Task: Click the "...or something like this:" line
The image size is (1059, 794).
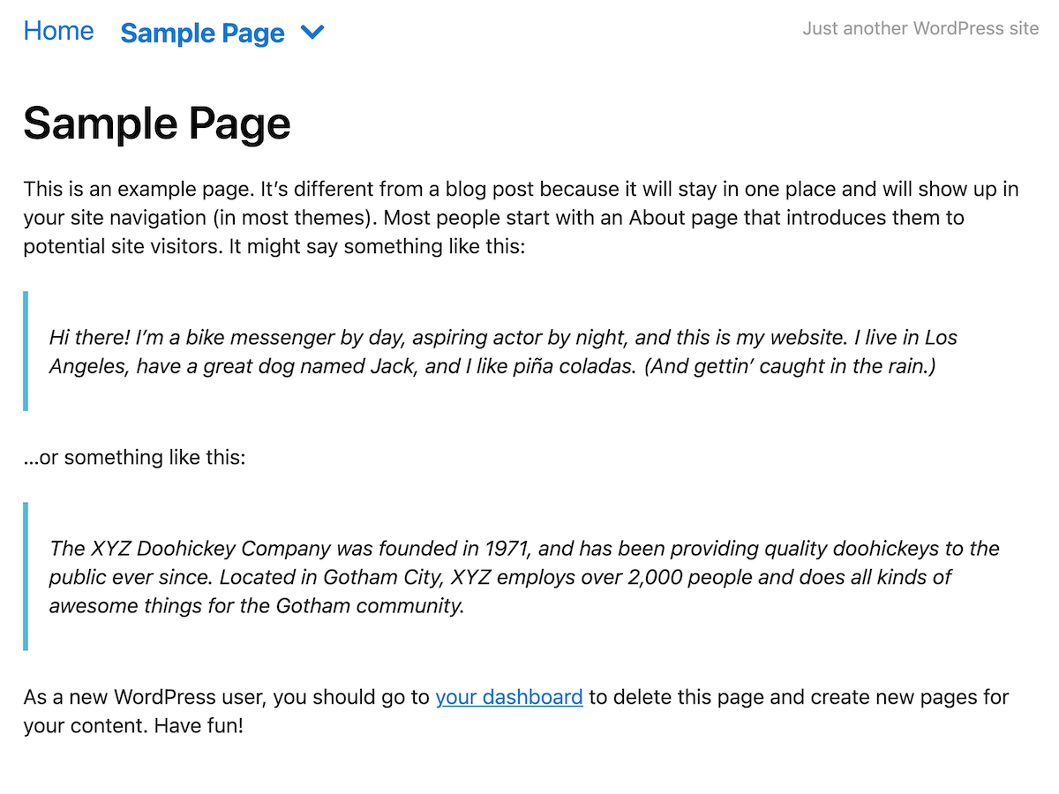Action: 134,458
